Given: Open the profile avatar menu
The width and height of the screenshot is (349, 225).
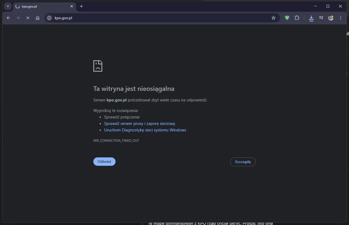Looking at the screenshot, I should pos(331,18).
